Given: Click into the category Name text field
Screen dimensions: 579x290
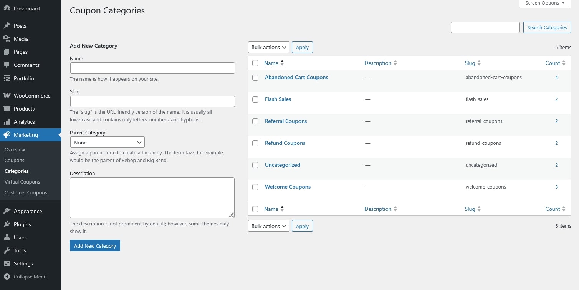Looking at the screenshot, I should point(152,68).
